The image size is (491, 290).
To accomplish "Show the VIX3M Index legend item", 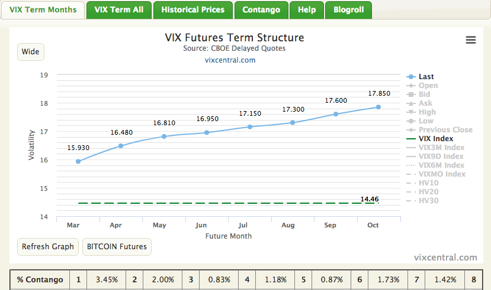I will point(441,148).
